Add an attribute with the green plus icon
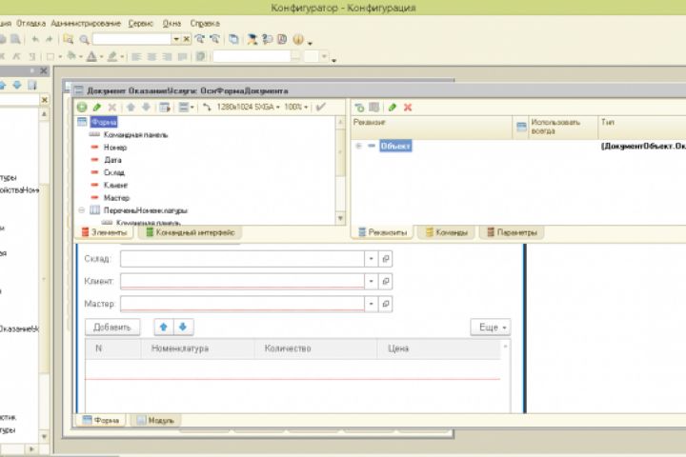Screen dimensions: 686x457 click(x=359, y=108)
